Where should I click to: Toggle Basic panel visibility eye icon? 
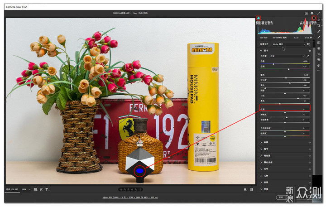(310, 51)
